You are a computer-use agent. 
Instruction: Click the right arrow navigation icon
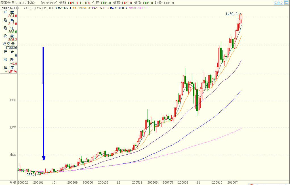coord(281,3)
